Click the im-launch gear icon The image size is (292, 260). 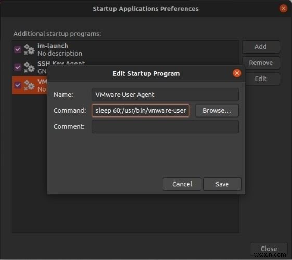pos(29,49)
